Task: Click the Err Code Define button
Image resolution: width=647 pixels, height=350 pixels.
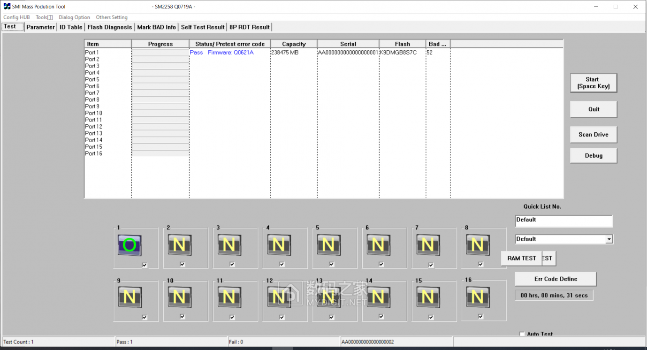Action: (556, 279)
